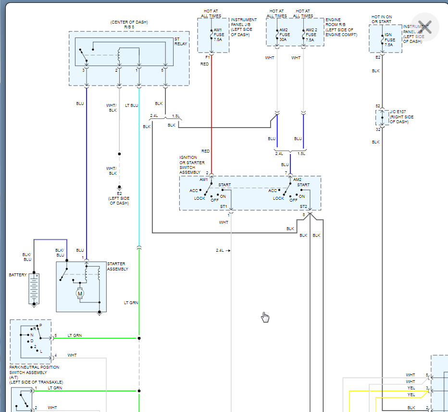448x412 pixels.
Task: Click the AM1 switch START contact
Action: coord(223,190)
